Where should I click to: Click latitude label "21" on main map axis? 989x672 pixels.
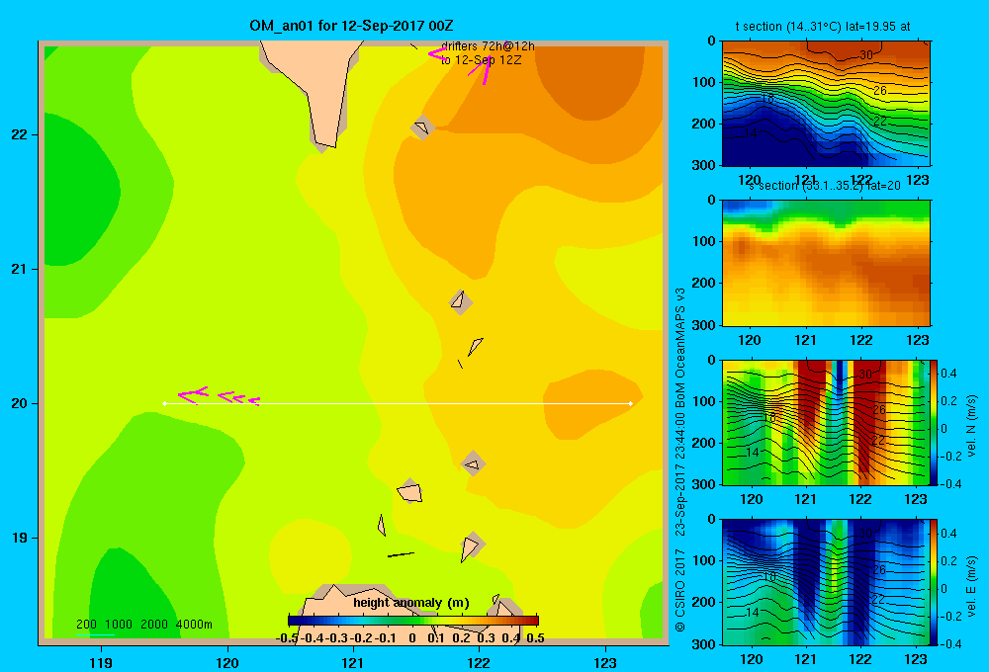[20, 269]
